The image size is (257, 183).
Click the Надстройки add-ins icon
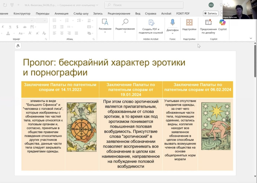[x=189, y=22]
